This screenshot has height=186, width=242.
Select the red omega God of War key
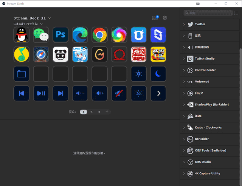pyautogui.click(x=119, y=54)
